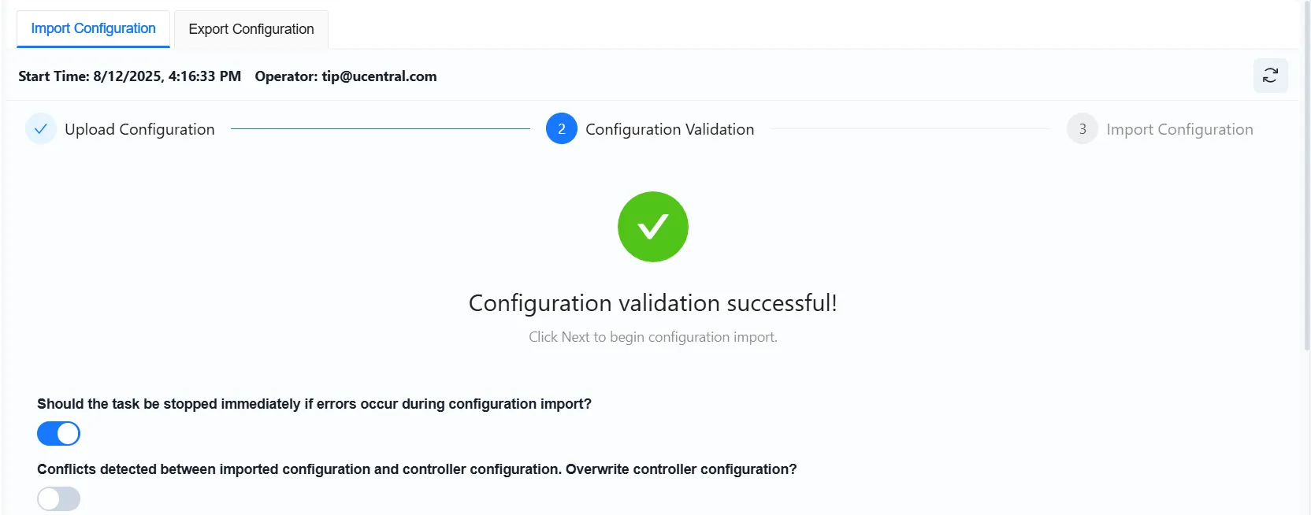Click the 'Click Next to begin' hint text
The image size is (1311, 515).
pos(653,337)
